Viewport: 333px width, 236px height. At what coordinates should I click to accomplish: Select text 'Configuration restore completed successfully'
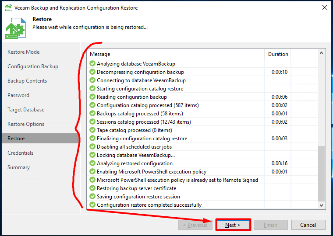(149, 205)
